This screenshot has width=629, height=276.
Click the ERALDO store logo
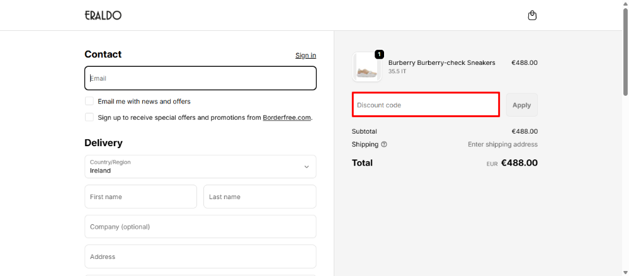click(x=103, y=15)
